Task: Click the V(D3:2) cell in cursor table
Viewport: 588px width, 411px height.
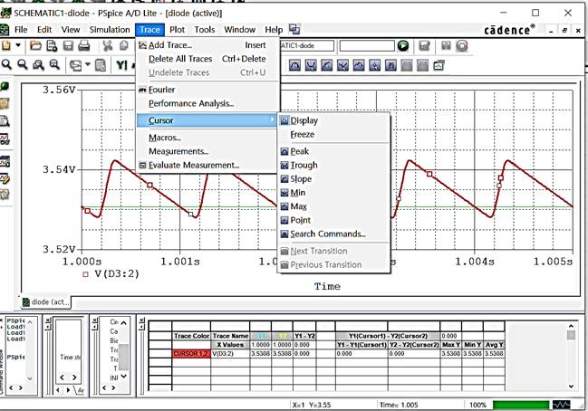Action: coord(230,354)
